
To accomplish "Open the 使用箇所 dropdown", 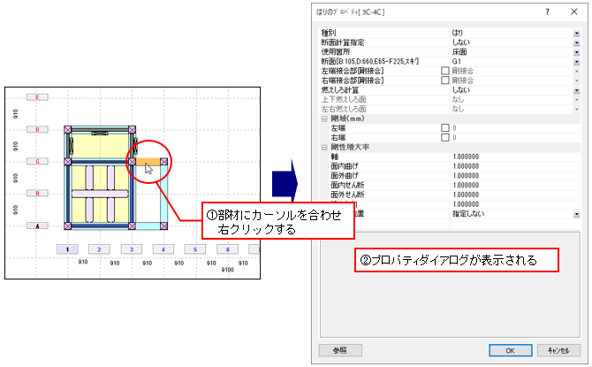I will pyautogui.click(x=576, y=52).
